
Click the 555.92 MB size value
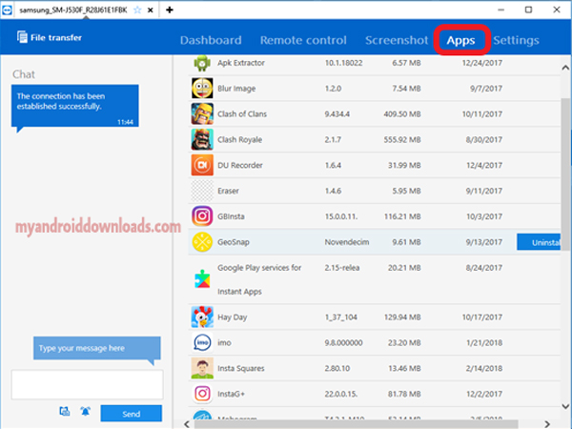402,139
